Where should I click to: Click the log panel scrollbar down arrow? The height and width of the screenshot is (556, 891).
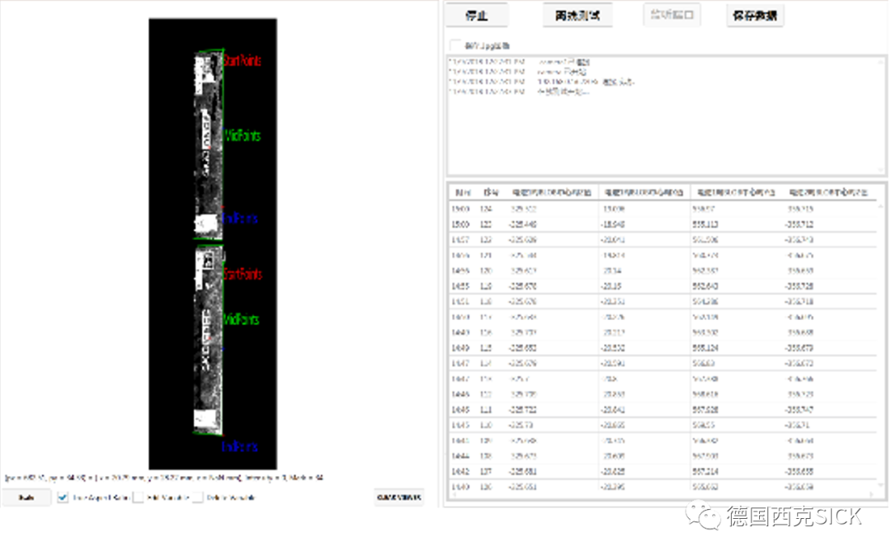(x=881, y=170)
